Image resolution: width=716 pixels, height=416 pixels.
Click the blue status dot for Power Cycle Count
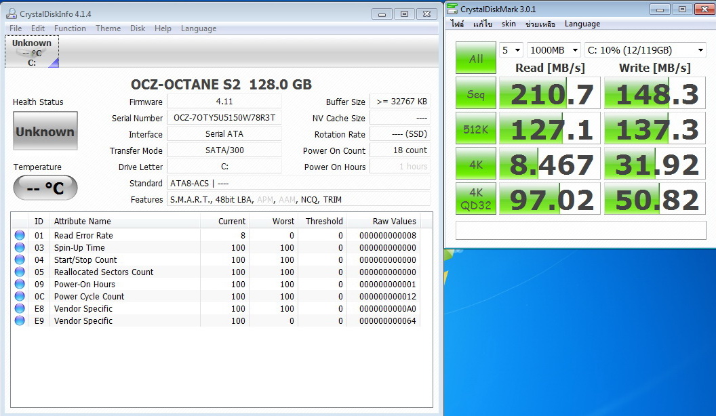click(x=20, y=296)
